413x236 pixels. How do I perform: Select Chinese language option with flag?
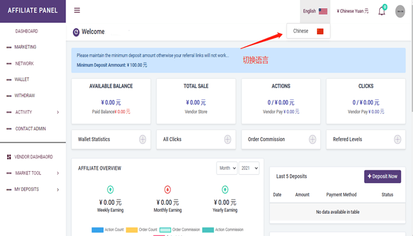tap(308, 31)
